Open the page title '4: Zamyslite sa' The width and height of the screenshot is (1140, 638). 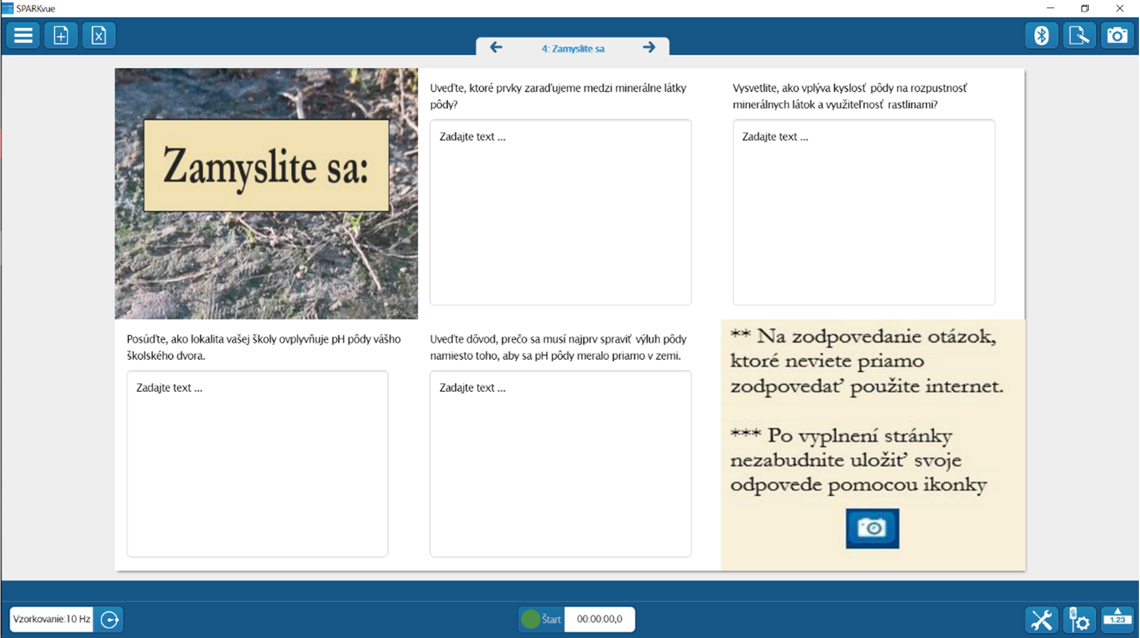(x=573, y=49)
